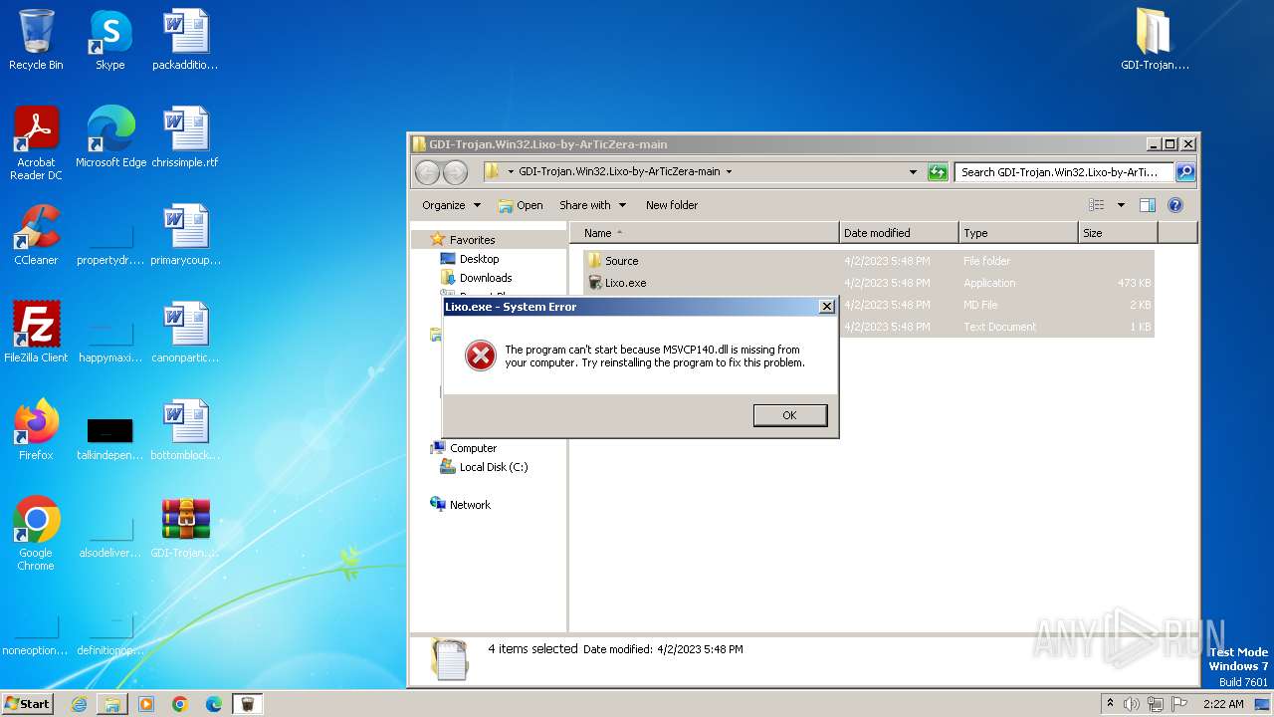Click Action Center flag tray icon
The height and width of the screenshot is (717, 1274).
click(1179, 704)
